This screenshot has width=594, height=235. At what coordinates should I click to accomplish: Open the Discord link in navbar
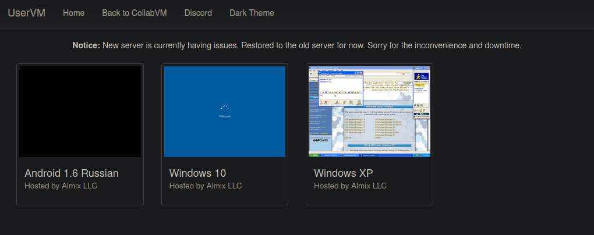click(198, 13)
